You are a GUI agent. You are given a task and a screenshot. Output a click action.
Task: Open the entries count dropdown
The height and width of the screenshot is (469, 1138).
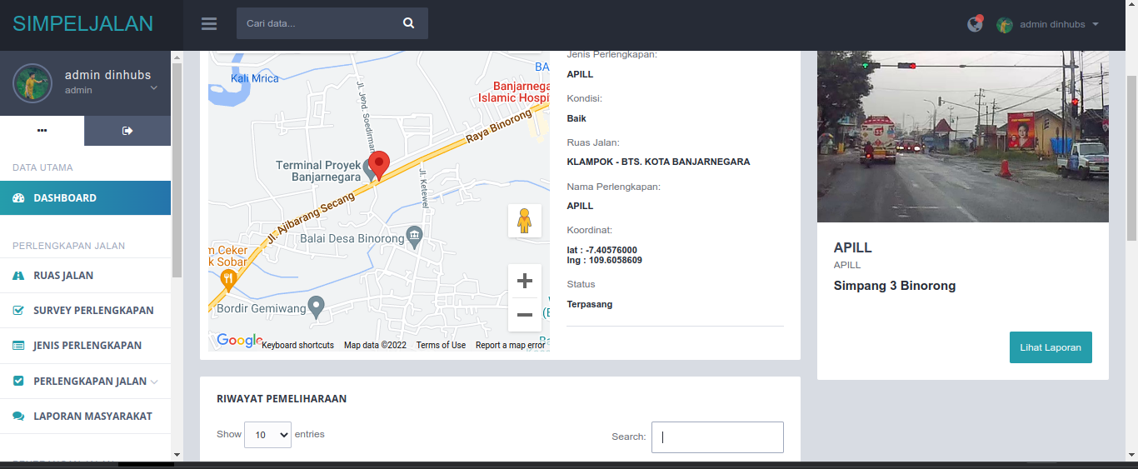pyautogui.click(x=267, y=435)
